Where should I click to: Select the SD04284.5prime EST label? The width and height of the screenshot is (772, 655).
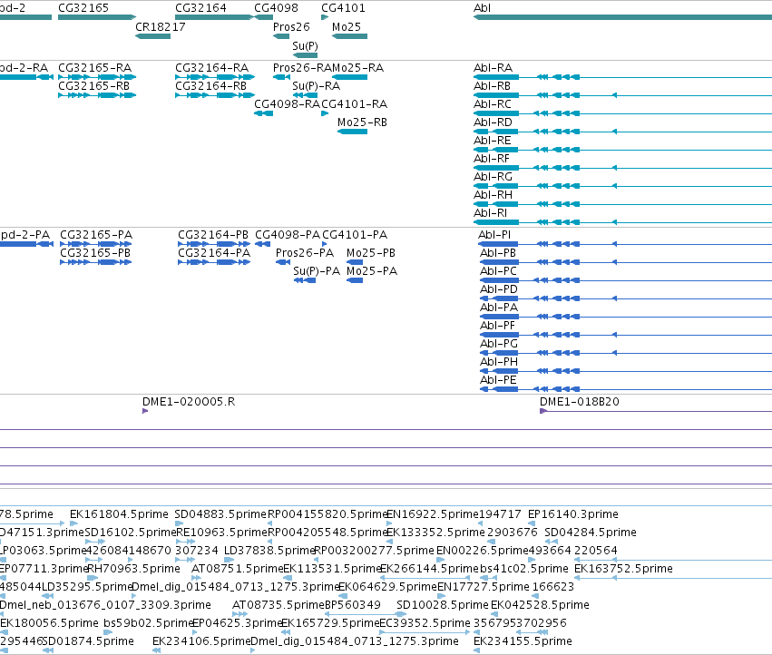click(x=591, y=533)
